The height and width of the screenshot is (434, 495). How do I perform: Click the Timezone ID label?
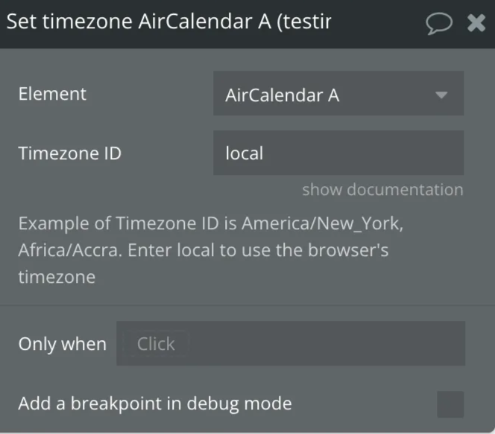pos(69,153)
